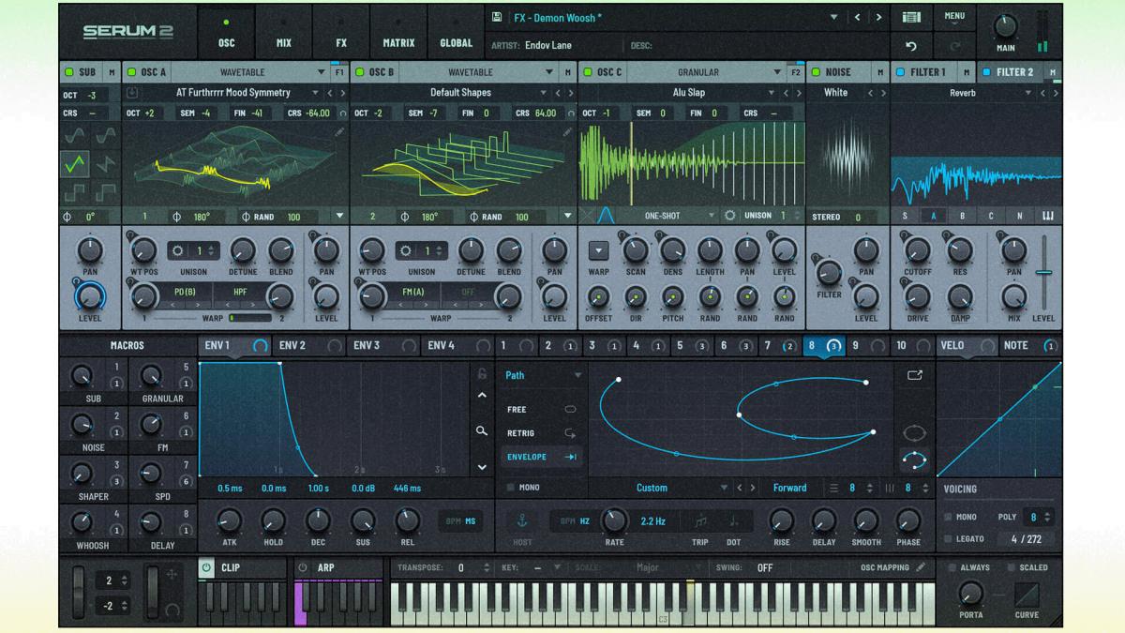Toggle the NOISE oscillator on or off
1125x633 pixels.
click(817, 71)
